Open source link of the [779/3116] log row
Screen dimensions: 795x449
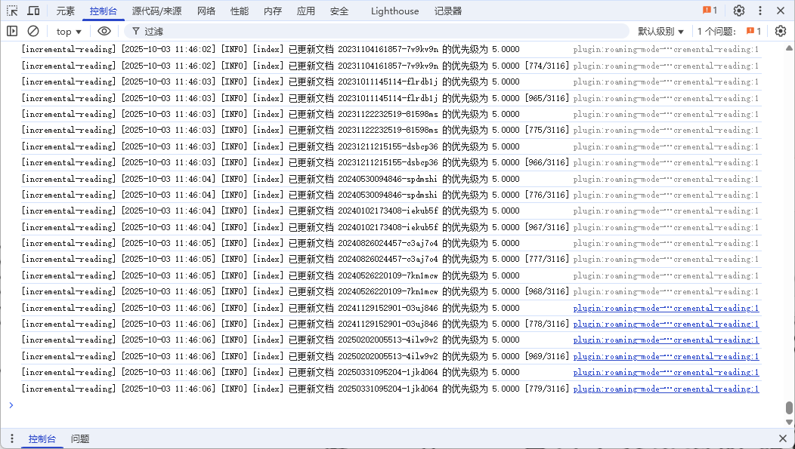pyautogui.click(x=667, y=389)
